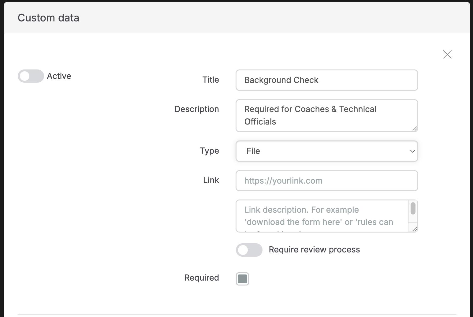Click the Required field label

[x=201, y=278]
